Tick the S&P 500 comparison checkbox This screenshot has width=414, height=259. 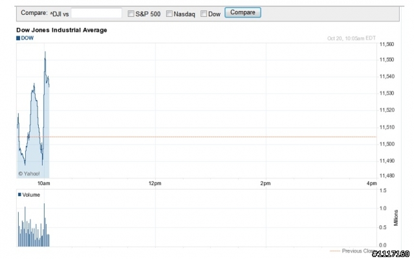(131, 14)
